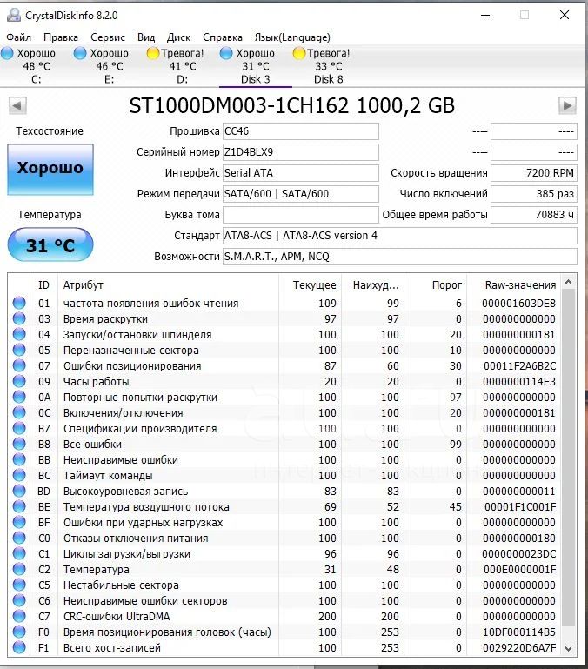Click raw value 00011F2A6B2C
This screenshot has height=669, width=588.
(520, 365)
